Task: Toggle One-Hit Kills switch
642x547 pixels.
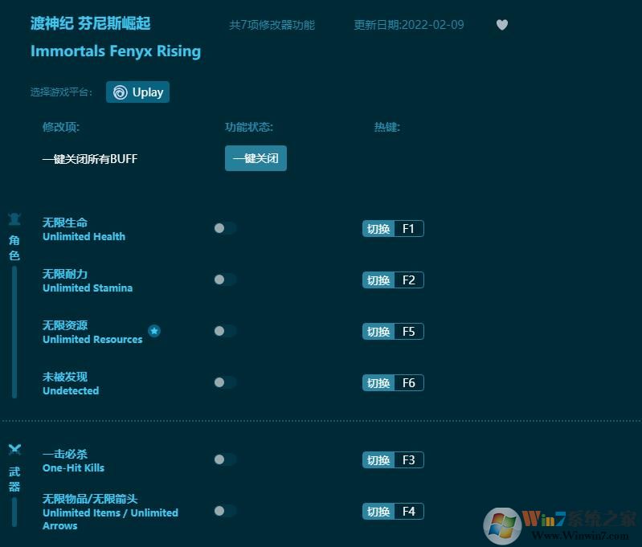Action: pyautogui.click(x=224, y=459)
